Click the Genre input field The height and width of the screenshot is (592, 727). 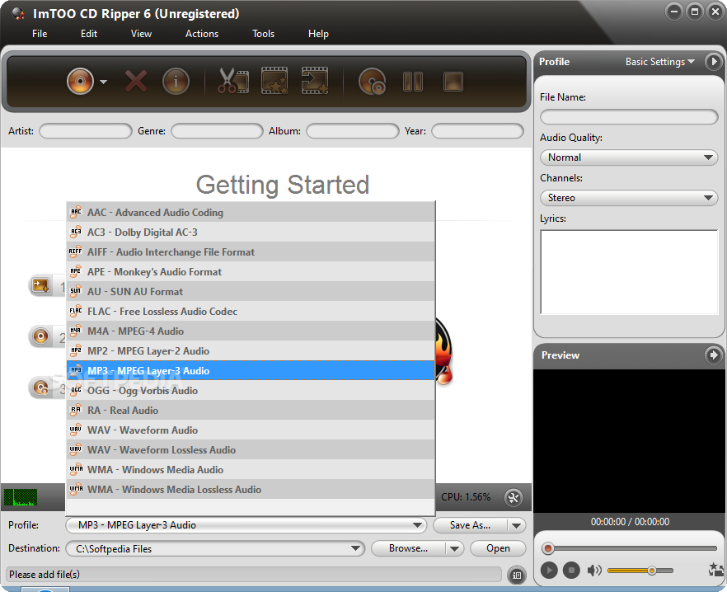point(217,131)
